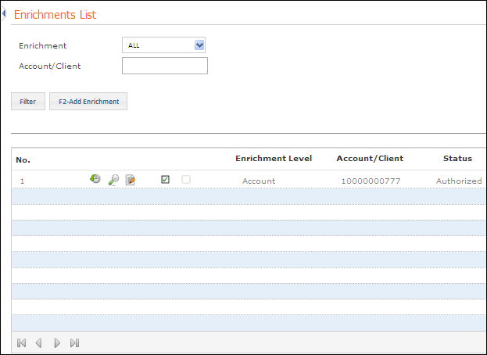Tick the empty checkbox in row 1
487x355 pixels.
186,180
